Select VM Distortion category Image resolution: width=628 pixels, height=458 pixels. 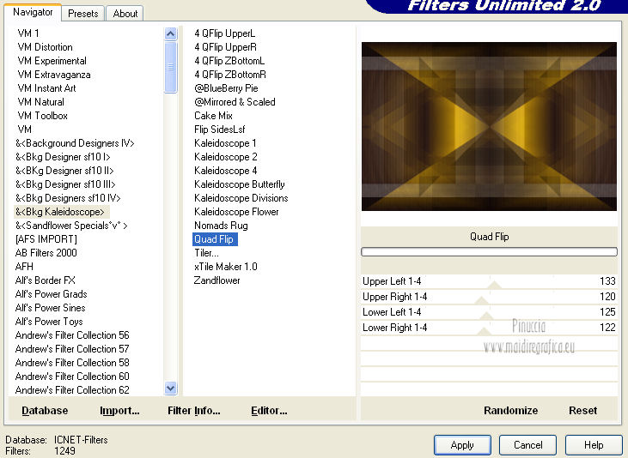pos(46,47)
